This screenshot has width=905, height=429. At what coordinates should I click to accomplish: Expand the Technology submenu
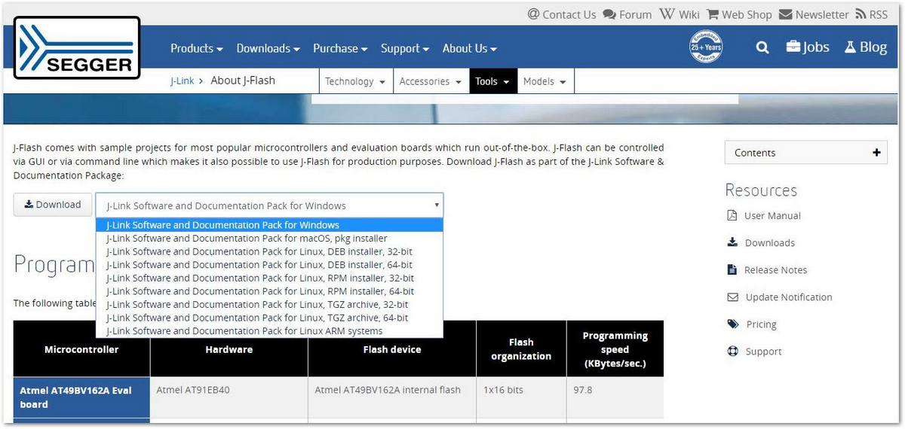pos(355,81)
